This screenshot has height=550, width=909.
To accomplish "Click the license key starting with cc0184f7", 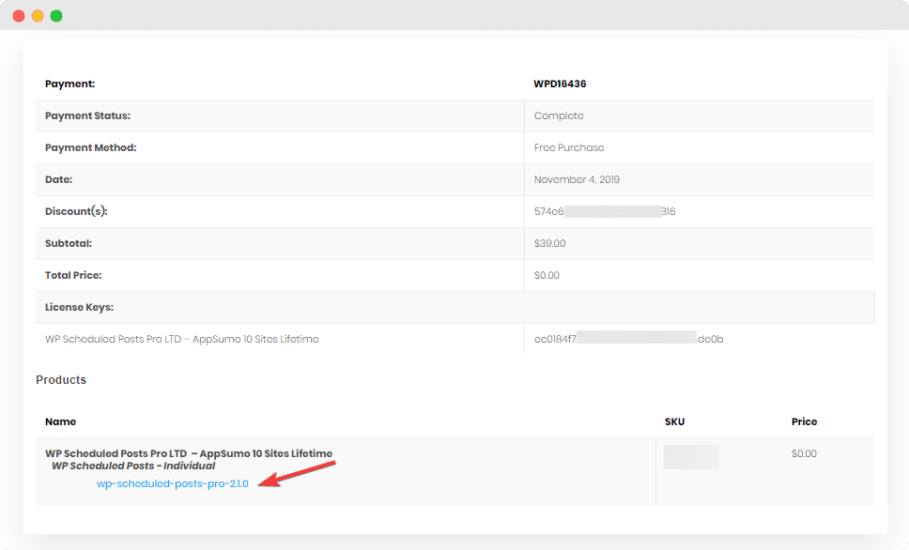I will [x=628, y=339].
